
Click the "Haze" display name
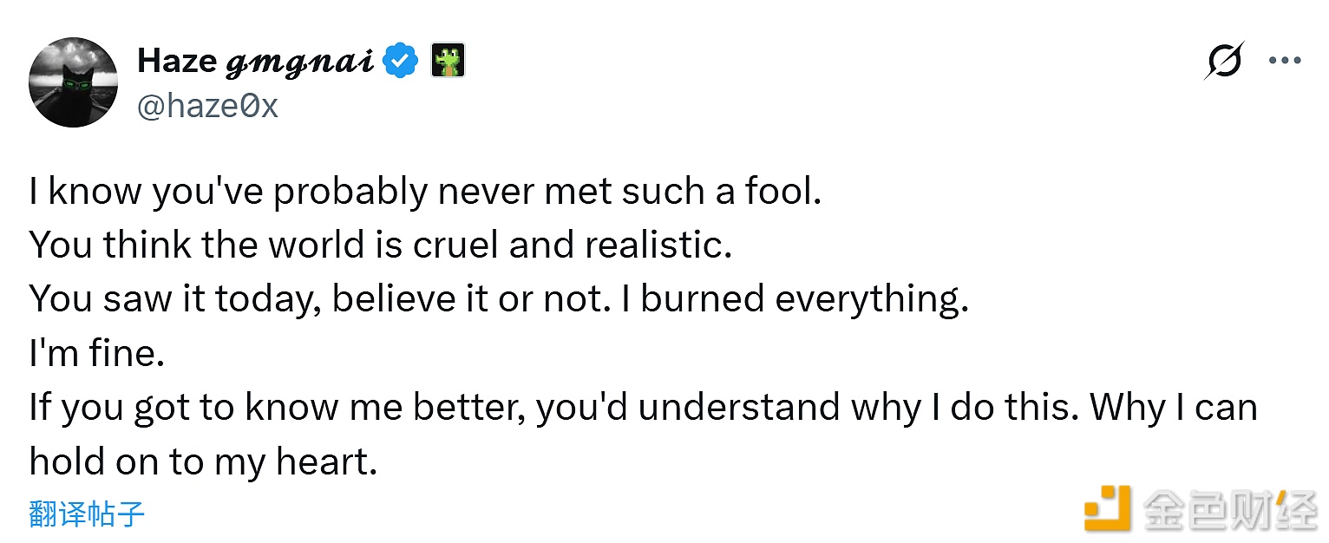coord(177,61)
